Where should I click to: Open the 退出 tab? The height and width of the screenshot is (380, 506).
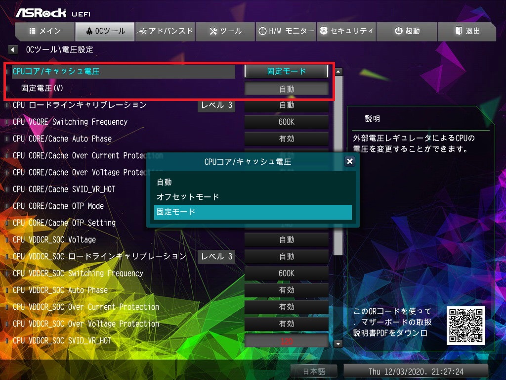(466, 31)
